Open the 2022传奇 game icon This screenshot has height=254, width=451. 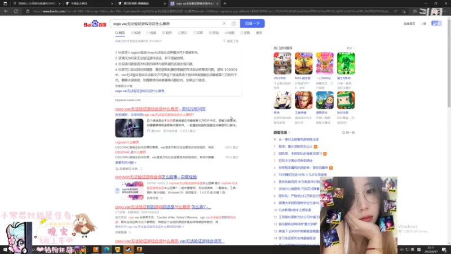tap(282, 63)
